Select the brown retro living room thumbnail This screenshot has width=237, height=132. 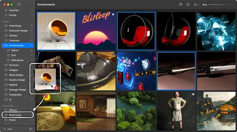96,111
